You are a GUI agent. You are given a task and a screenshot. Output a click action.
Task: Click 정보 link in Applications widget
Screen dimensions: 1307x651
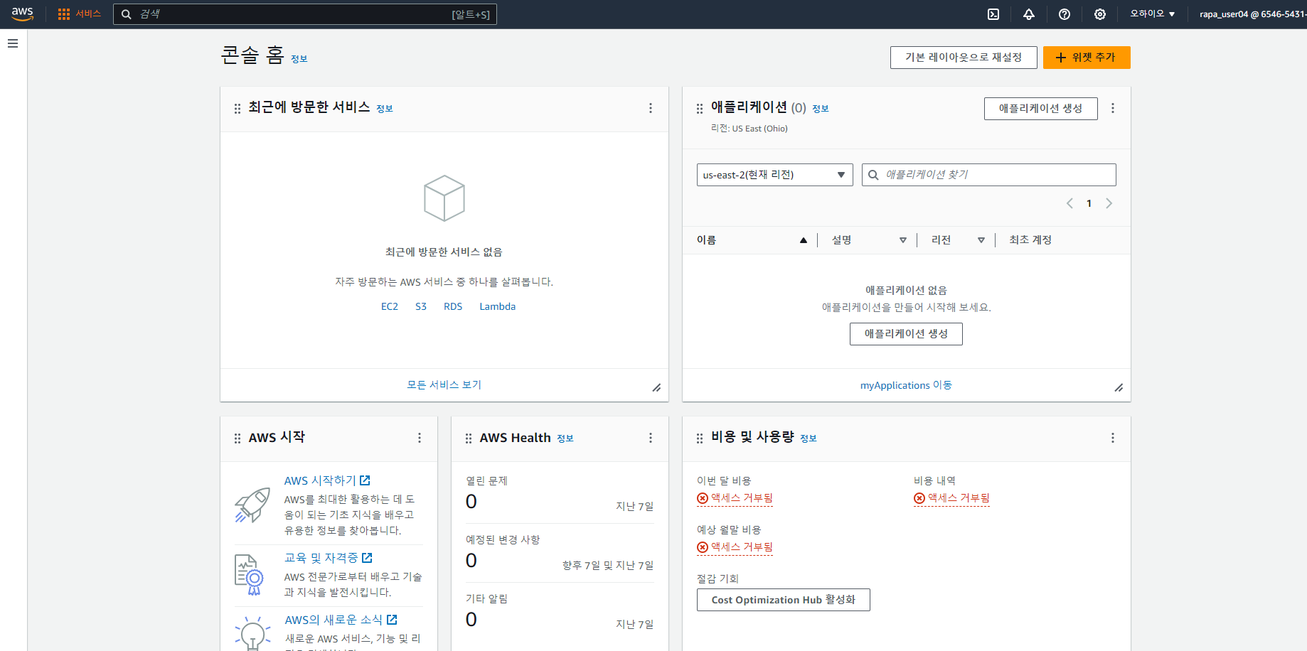[821, 109]
